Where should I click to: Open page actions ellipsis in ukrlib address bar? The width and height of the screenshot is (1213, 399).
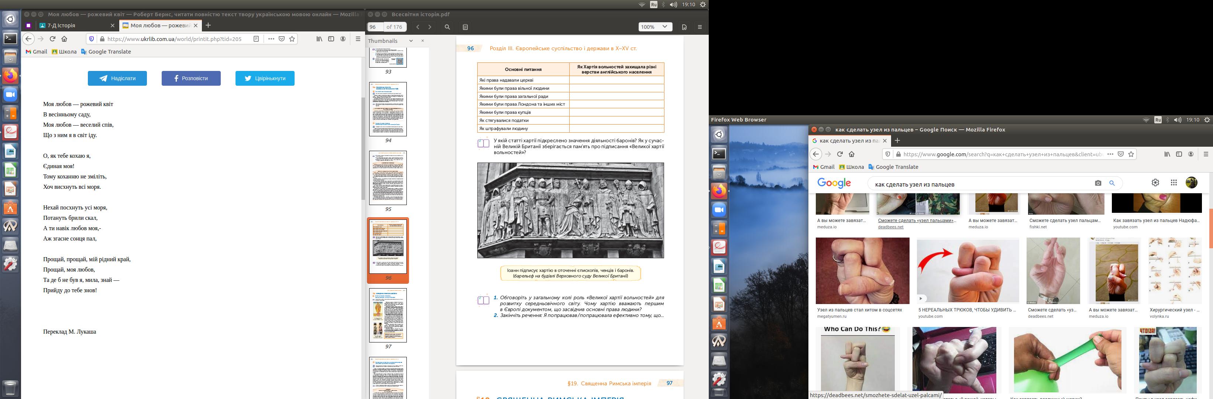click(x=271, y=39)
